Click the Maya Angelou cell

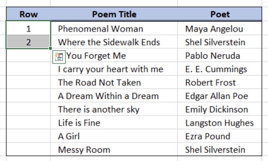pos(220,28)
